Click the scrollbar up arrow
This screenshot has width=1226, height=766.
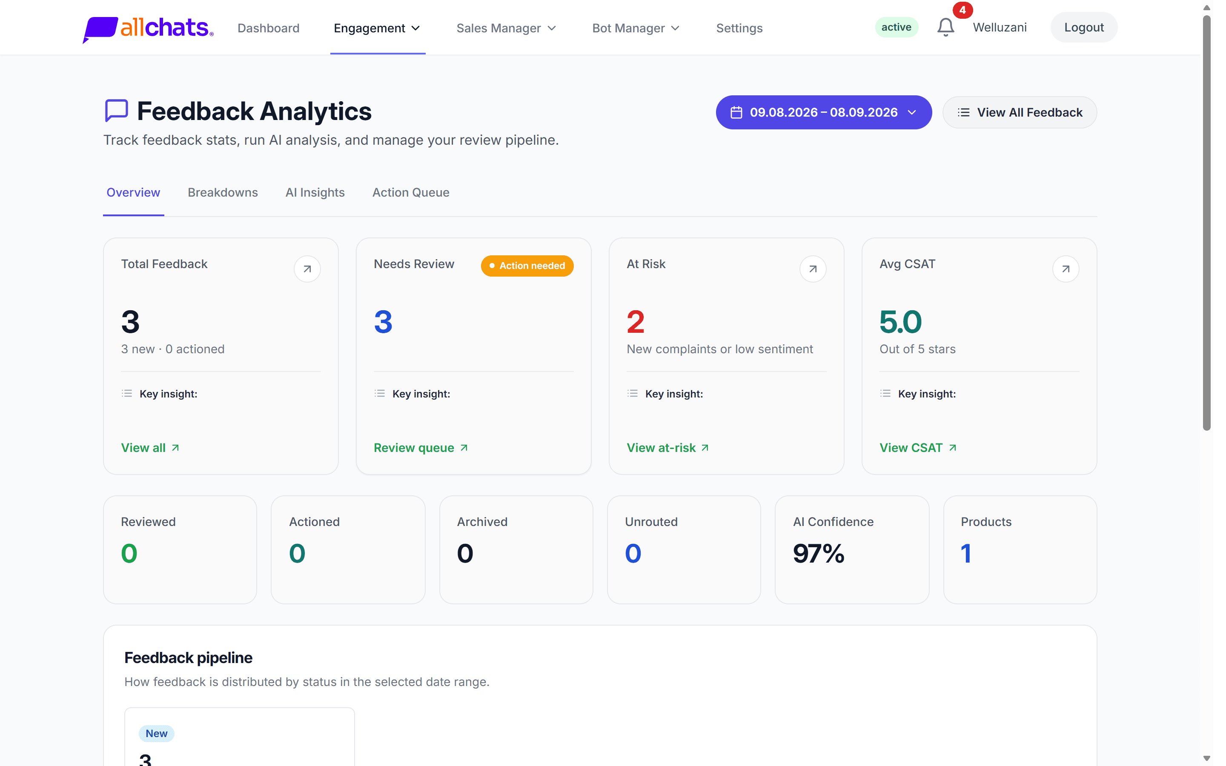tap(1207, 7)
